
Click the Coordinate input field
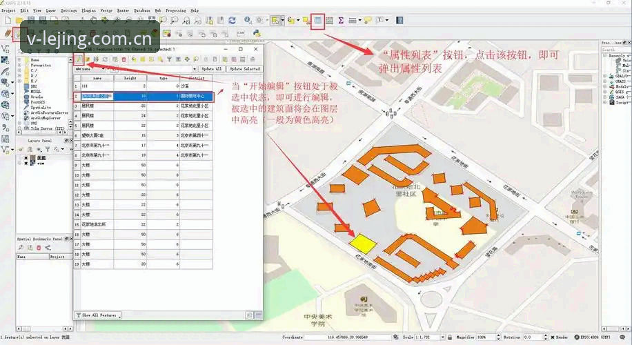pos(348,337)
